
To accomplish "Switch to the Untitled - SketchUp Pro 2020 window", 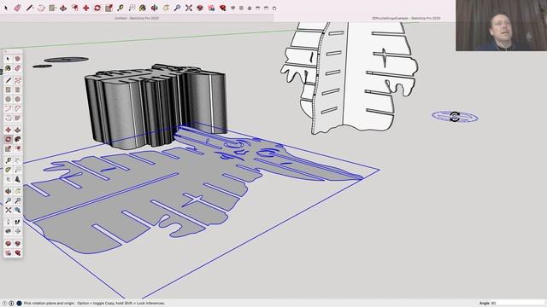I will pos(137,18).
